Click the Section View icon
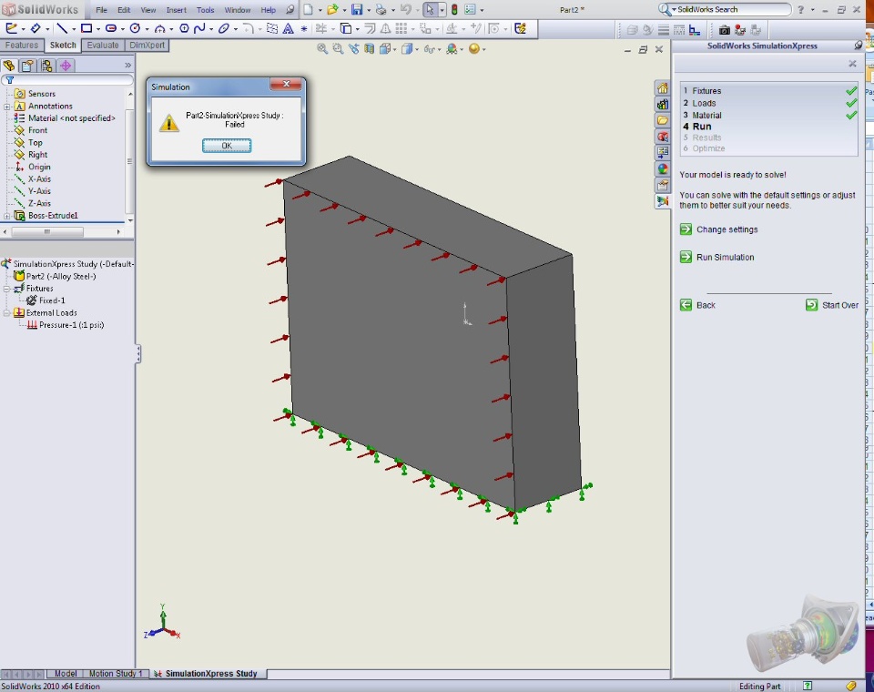874x692 pixels. (x=369, y=49)
